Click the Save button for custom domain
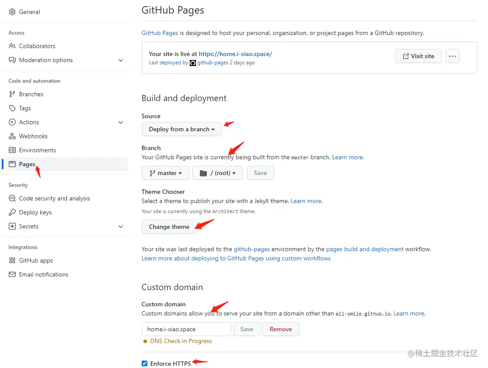The image size is (488, 368). (x=247, y=329)
